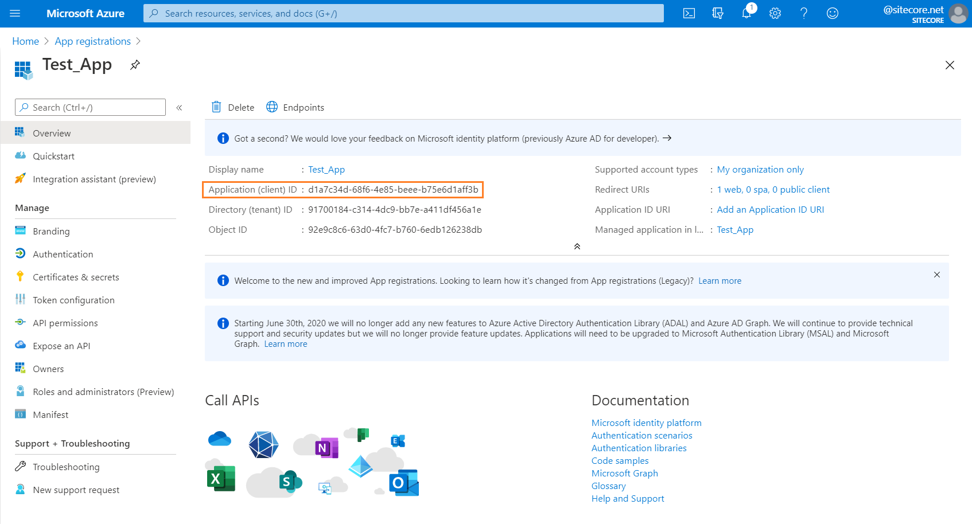Dismiss the App registrations welcome banner
This screenshot has width=972, height=524.
937,275
